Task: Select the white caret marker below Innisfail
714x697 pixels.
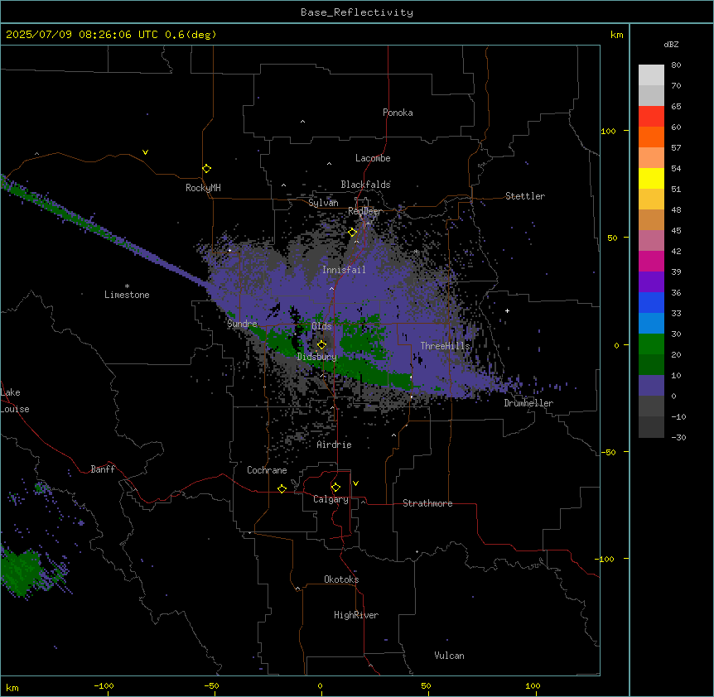Action: point(331,288)
